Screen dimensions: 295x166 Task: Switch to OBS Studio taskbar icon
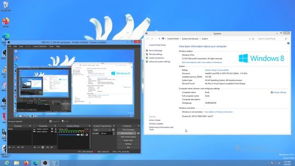(45, 163)
